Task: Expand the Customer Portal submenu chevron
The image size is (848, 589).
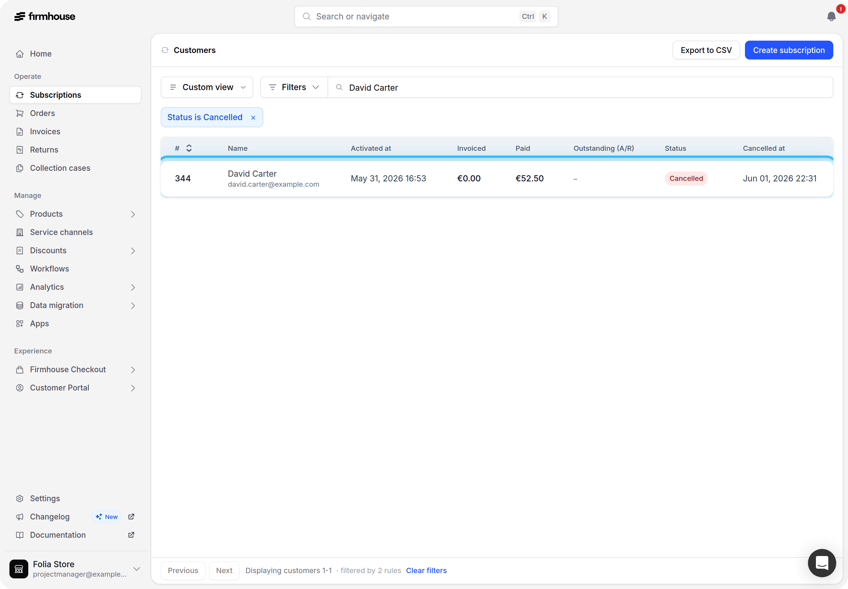Action: (x=133, y=388)
